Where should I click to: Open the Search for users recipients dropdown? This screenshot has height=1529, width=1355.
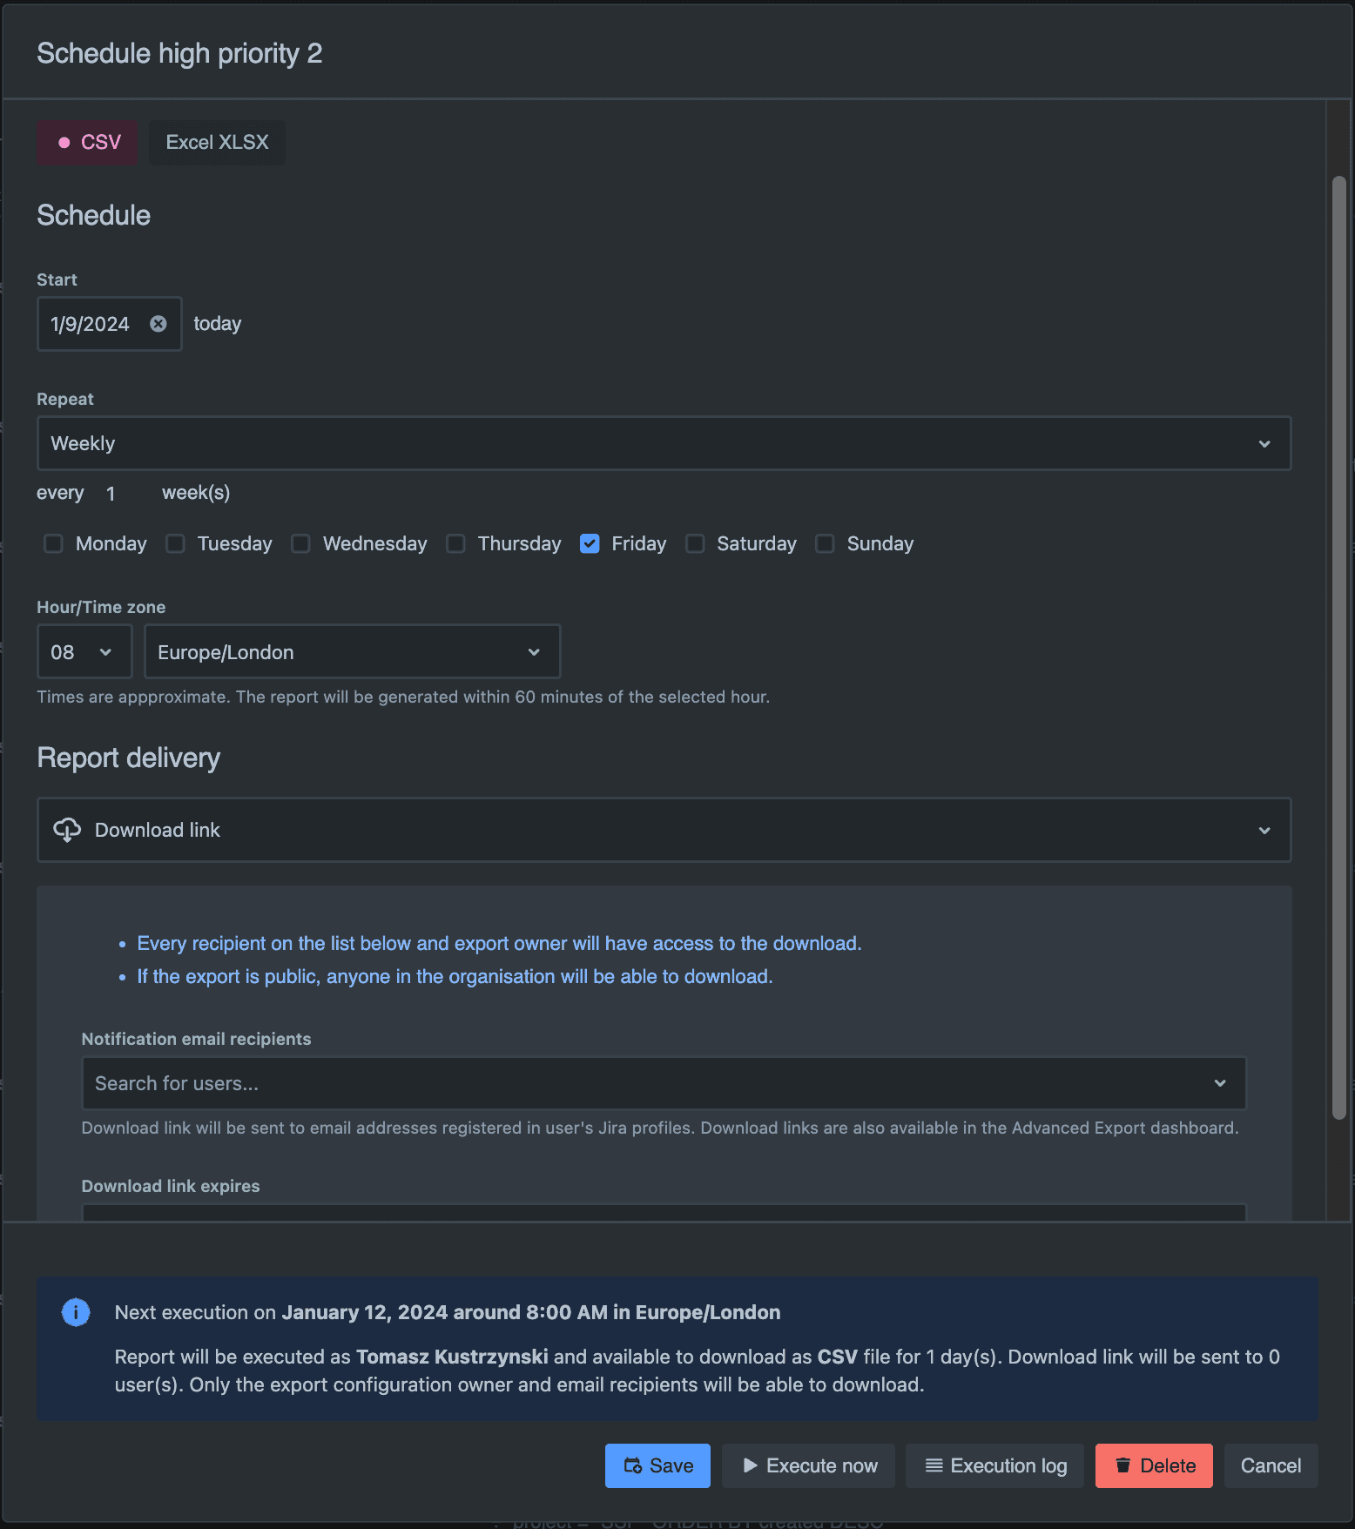point(664,1083)
